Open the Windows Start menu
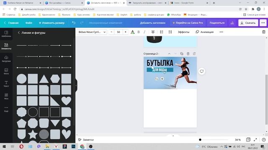Screen dimensions: 268x150 point(4,146)
